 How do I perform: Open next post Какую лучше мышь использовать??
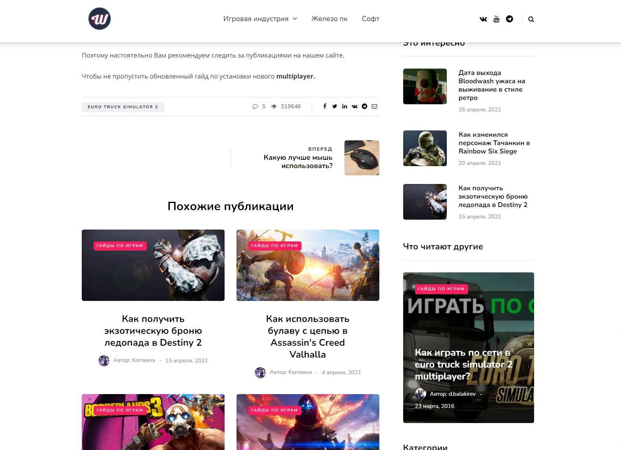coord(298,162)
